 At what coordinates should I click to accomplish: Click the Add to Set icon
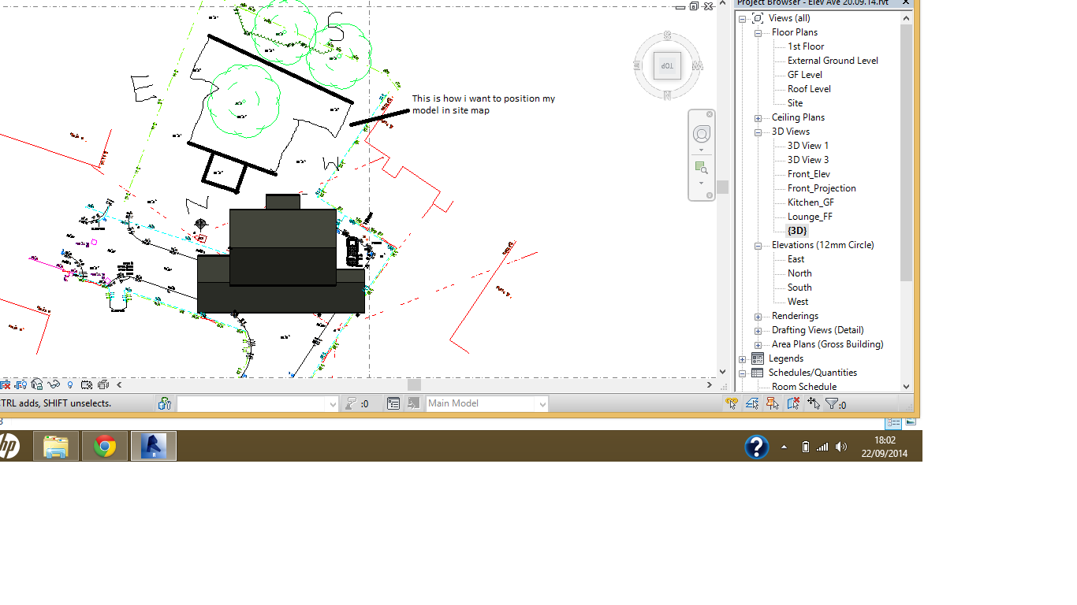(x=414, y=403)
